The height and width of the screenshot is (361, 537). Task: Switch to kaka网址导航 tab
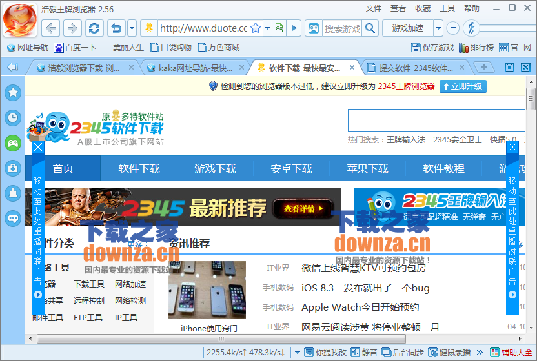pyautogui.click(x=195, y=68)
